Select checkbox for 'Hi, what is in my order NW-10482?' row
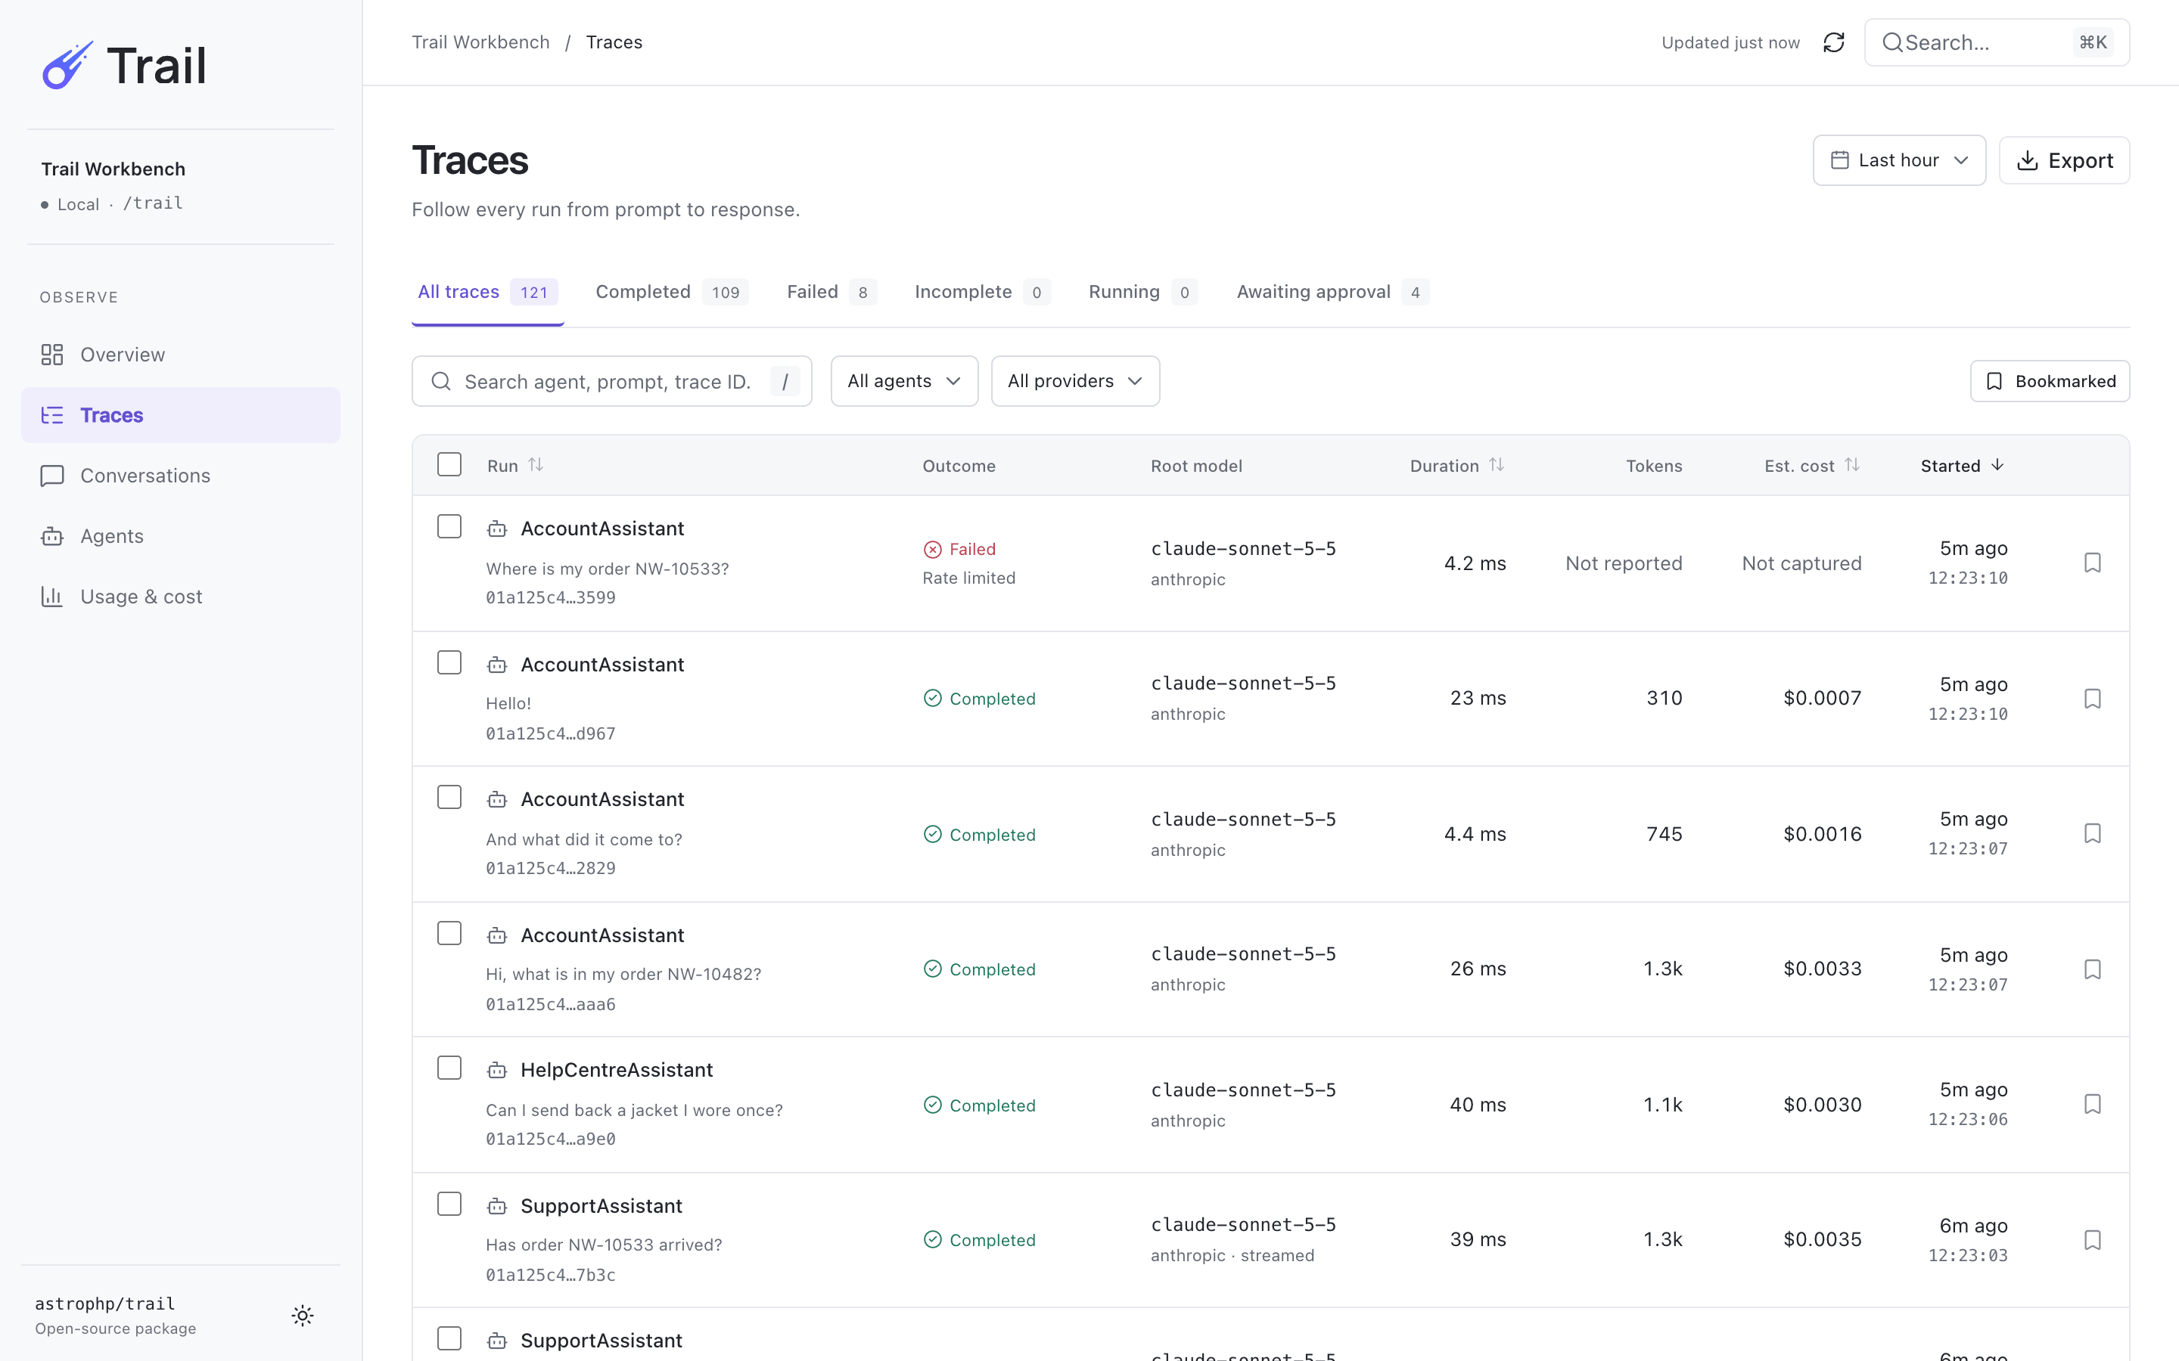2179x1361 pixels. (449, 934)
